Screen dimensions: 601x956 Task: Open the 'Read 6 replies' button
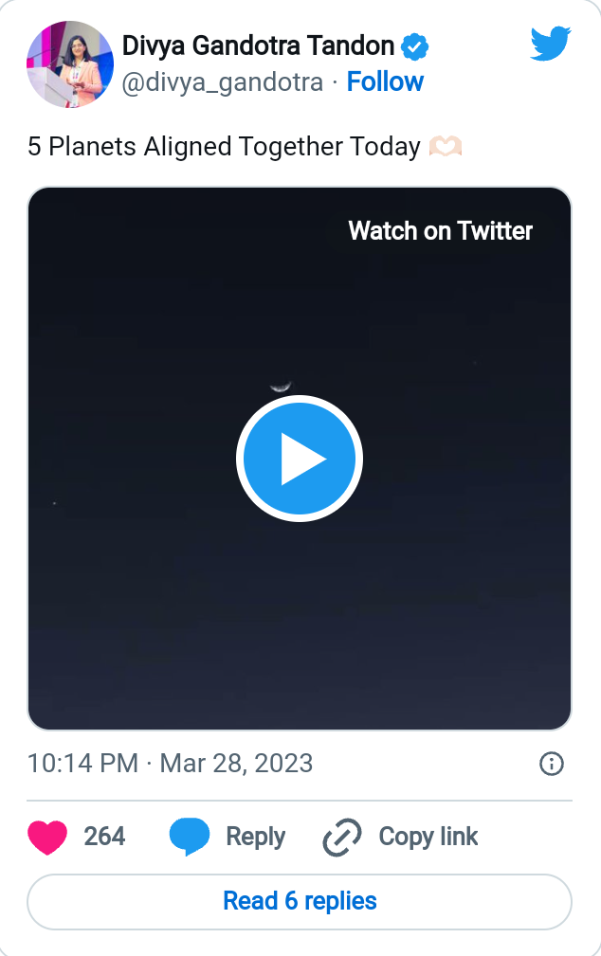(x=300, y=902)
